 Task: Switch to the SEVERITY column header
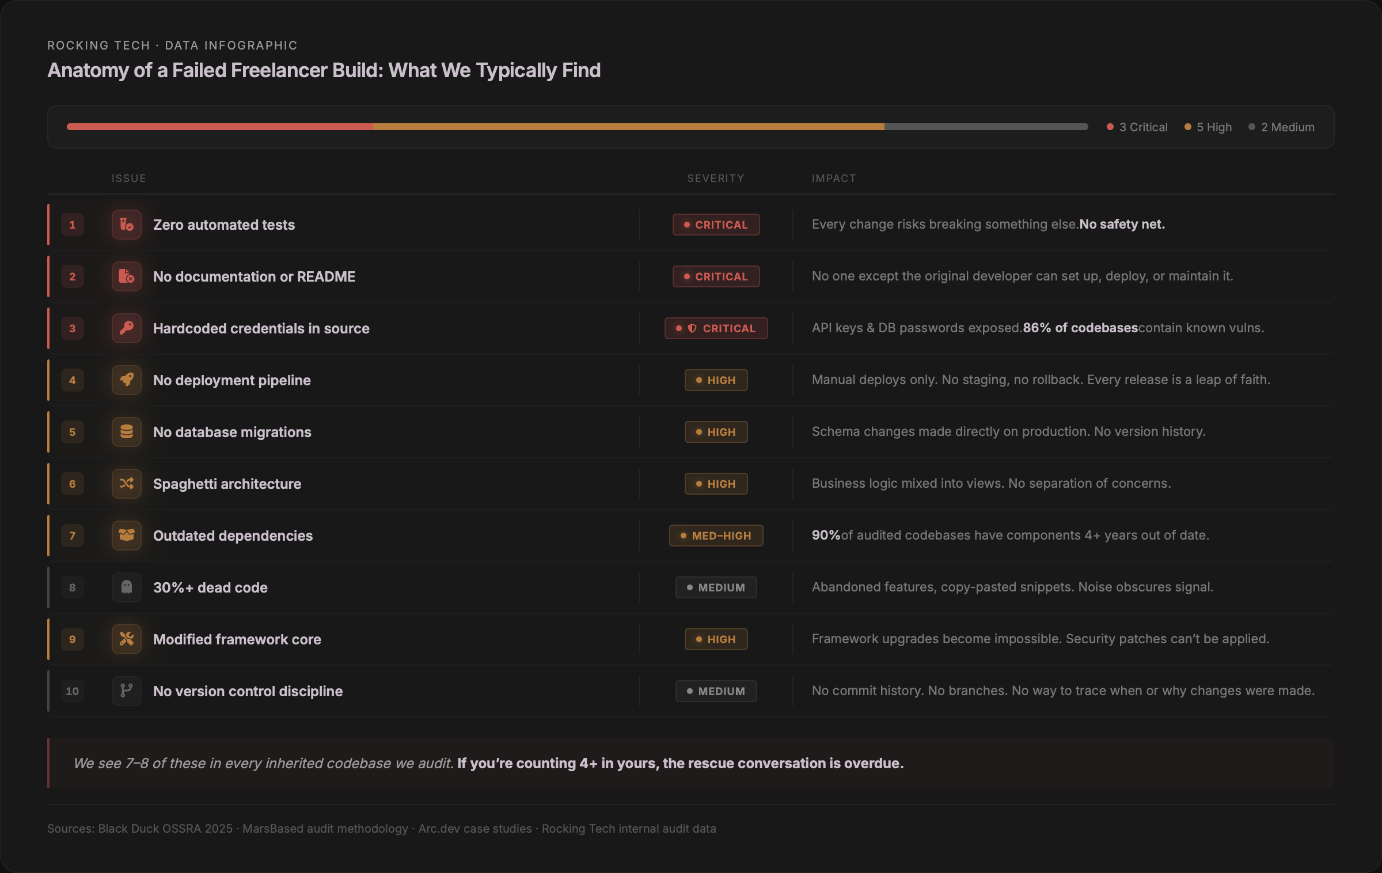715,178
